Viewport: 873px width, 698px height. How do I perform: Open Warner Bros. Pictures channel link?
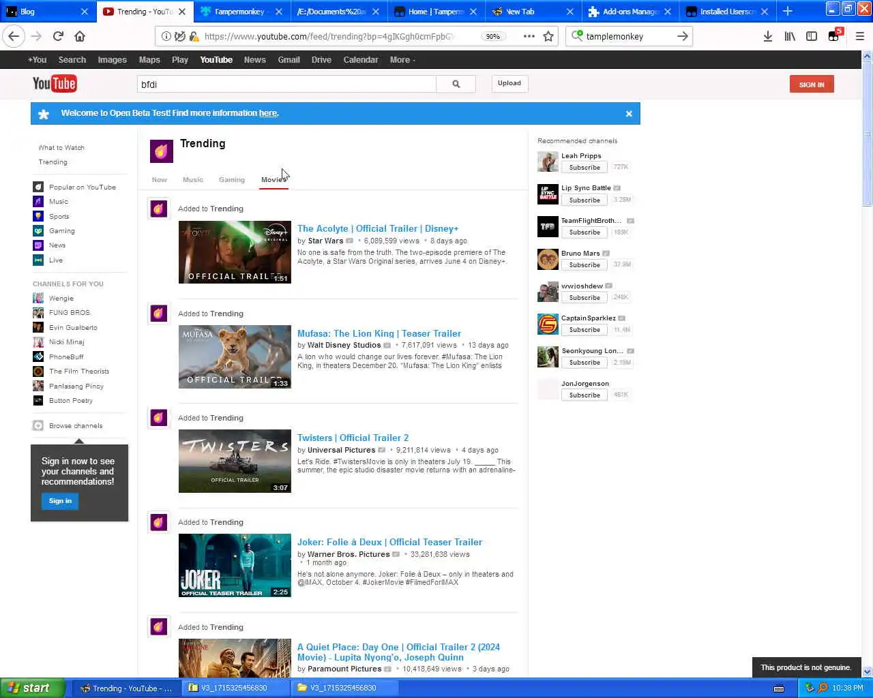pyautogui.click(x=349, y=554)
